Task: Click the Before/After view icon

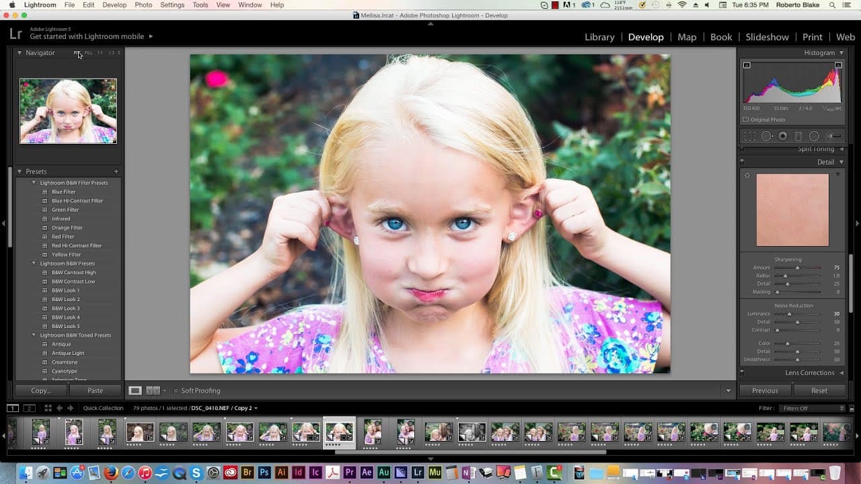Action: [x=153, y=391]
